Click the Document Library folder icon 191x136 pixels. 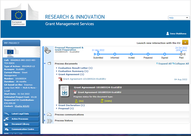pos(6,124)
